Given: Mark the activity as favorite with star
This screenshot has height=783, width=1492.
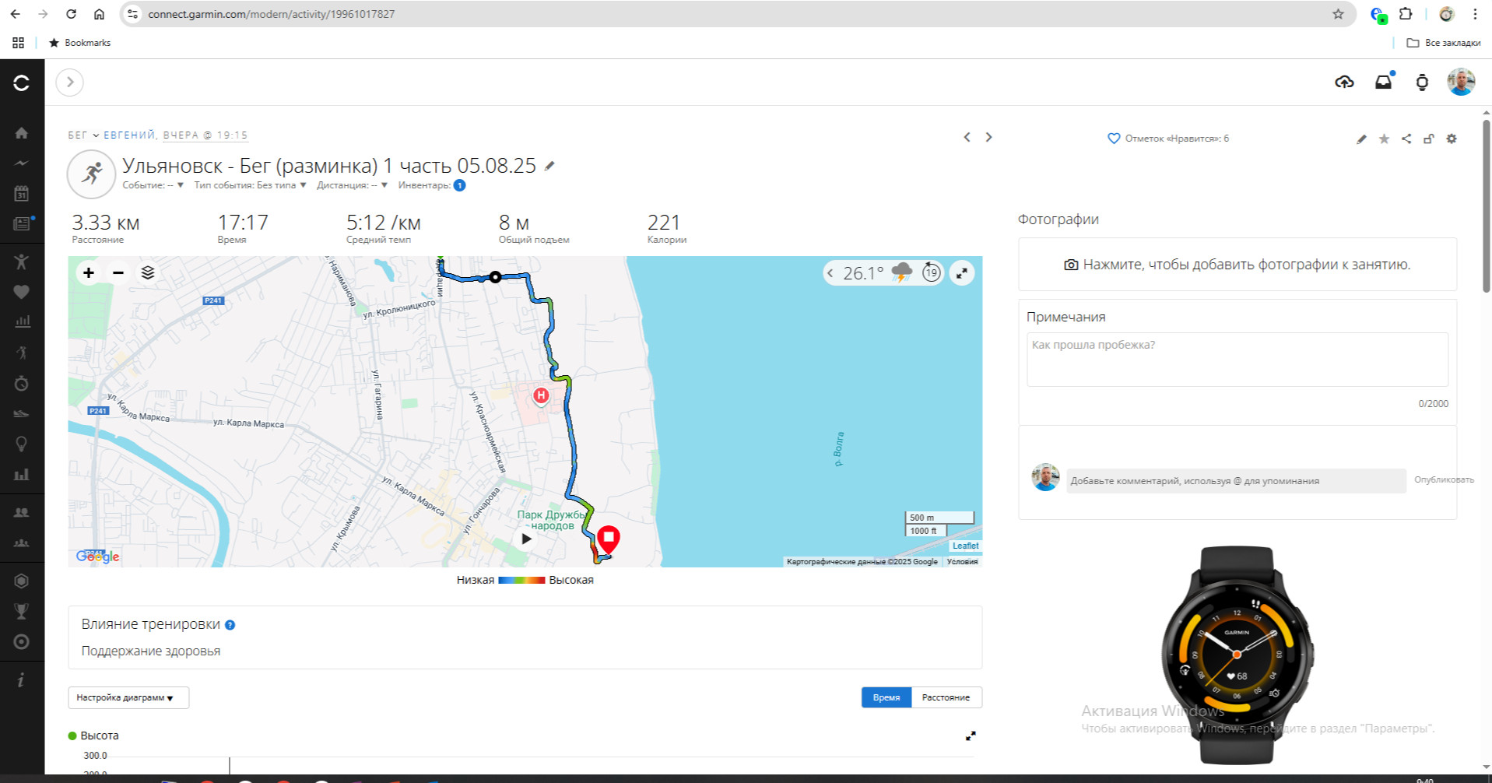Looking at the screenshot, I should click(x=1384, y=139).
